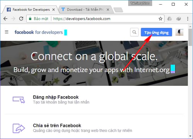Click the green security padlock icon
This screenshot has height=139, width=193.
(30, 18)
